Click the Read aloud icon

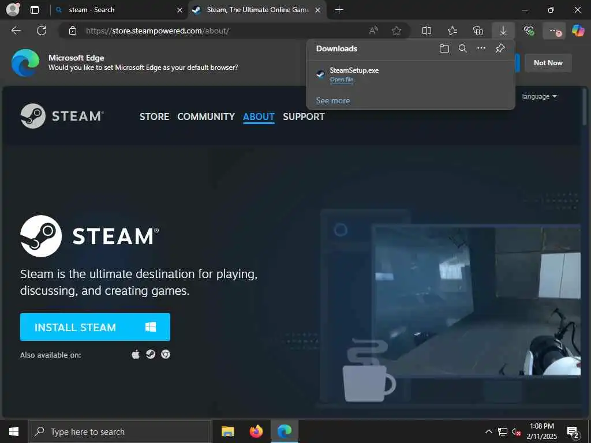tap(373, 31)
